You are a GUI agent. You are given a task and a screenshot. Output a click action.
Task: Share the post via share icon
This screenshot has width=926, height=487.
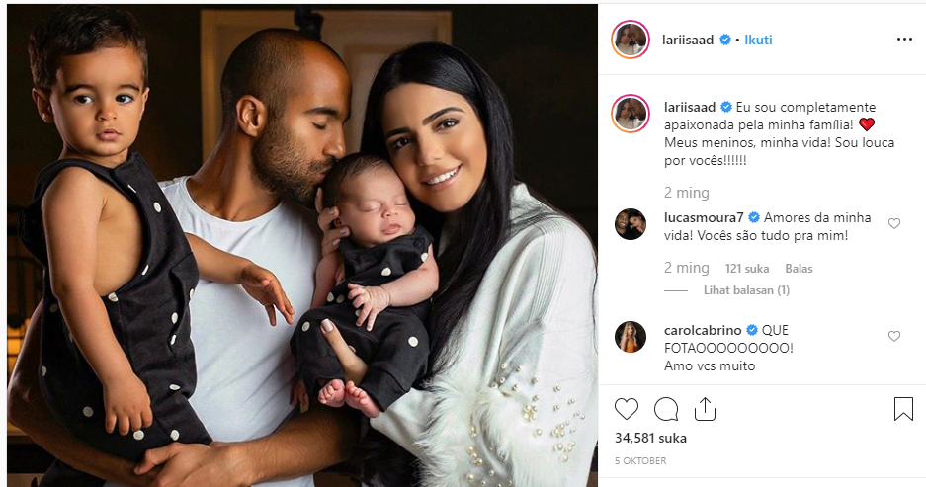[706, 409]
